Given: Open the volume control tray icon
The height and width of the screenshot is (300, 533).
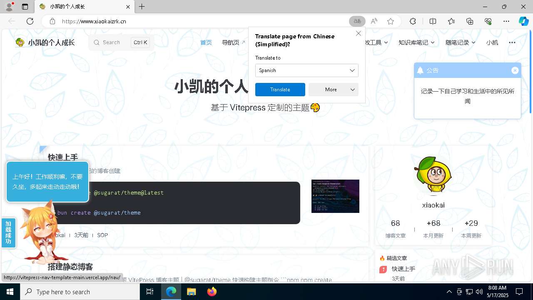Looking at the screenshot, I should tap(479, 292).
